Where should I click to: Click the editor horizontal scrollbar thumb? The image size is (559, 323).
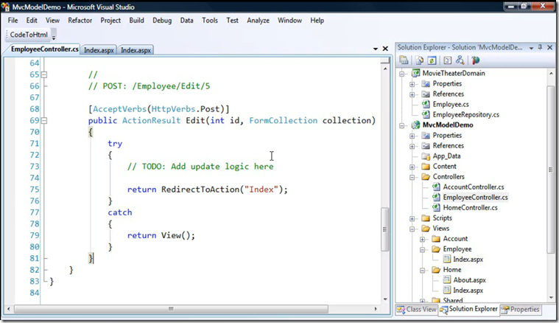tap(171, 309)
